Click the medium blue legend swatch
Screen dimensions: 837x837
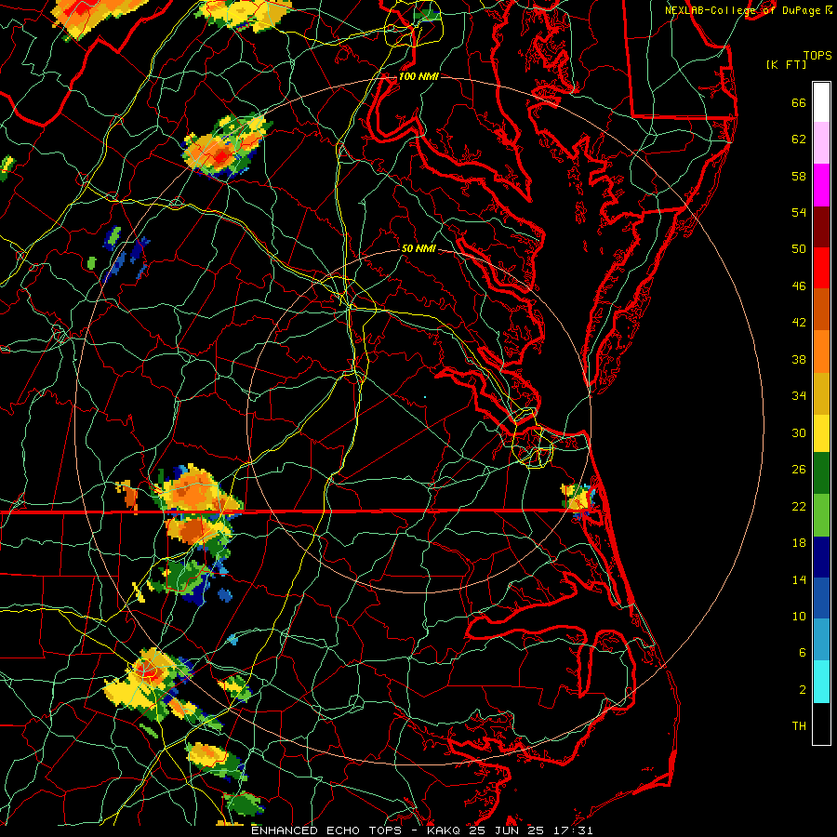[821, 598]
